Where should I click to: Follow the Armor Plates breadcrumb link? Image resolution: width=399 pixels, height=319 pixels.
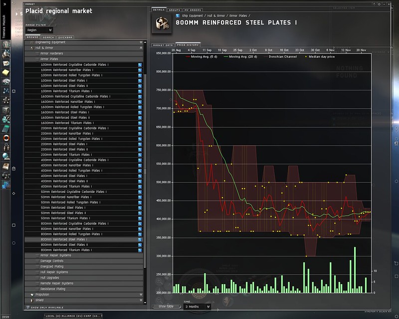coord(238,16)
